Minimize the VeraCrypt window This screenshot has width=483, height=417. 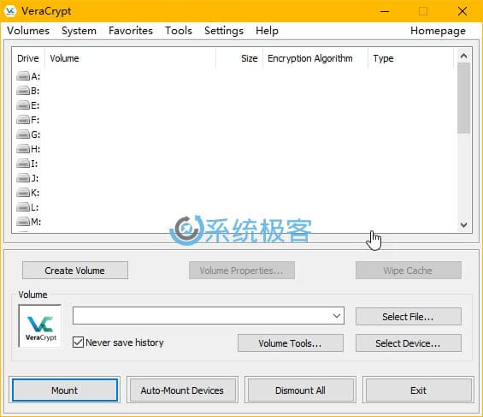385,11
